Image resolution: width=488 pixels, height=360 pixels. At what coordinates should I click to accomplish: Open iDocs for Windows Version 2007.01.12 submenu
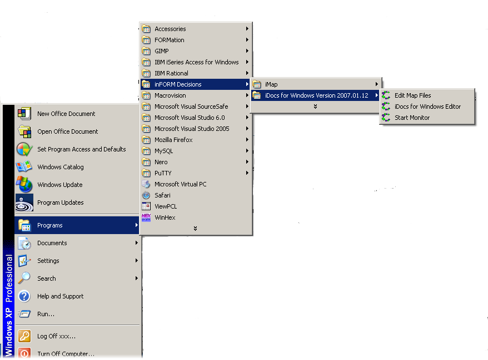[316, 95]
